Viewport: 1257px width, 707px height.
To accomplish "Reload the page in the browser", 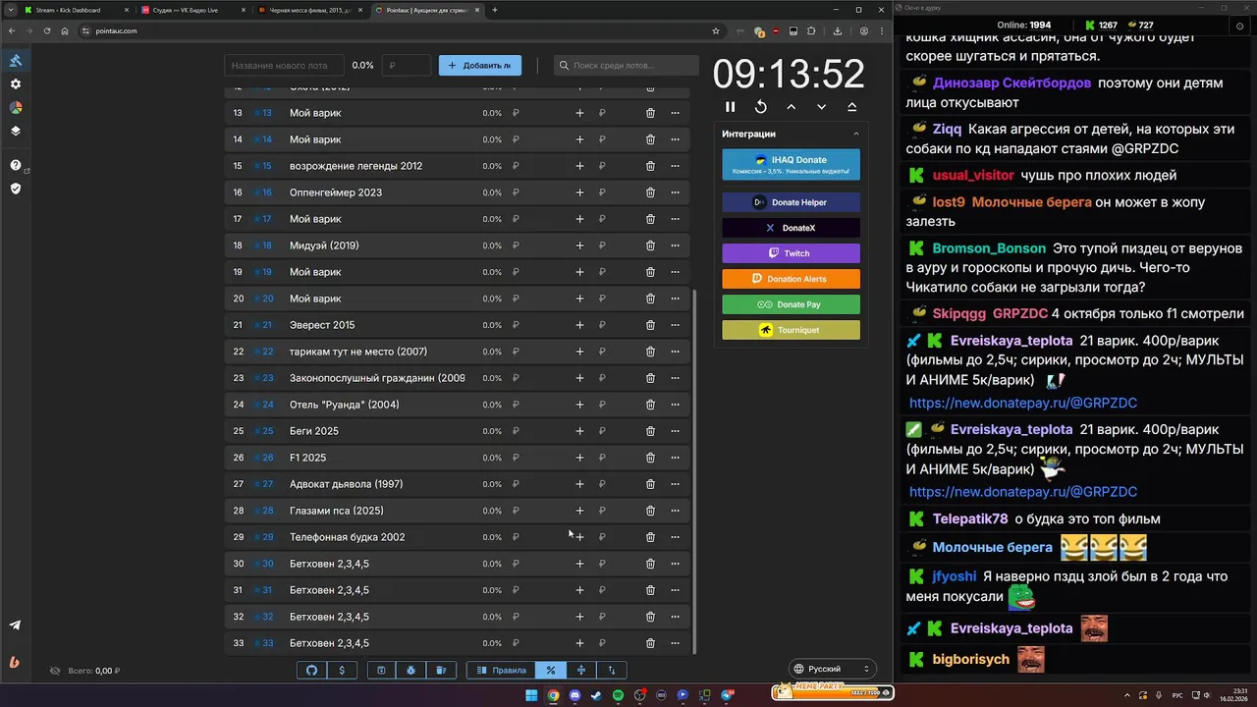I will coord(46,30).
